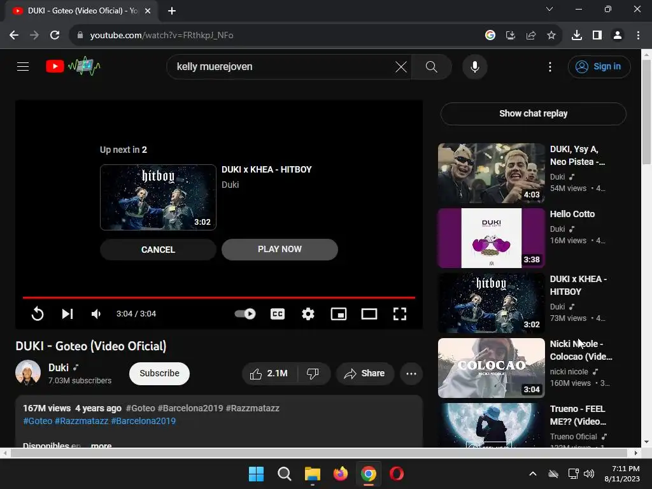Open #Goteo blue hashtag link
The height and width of the screenshot is (489, 652).
[x=38, y=421]
